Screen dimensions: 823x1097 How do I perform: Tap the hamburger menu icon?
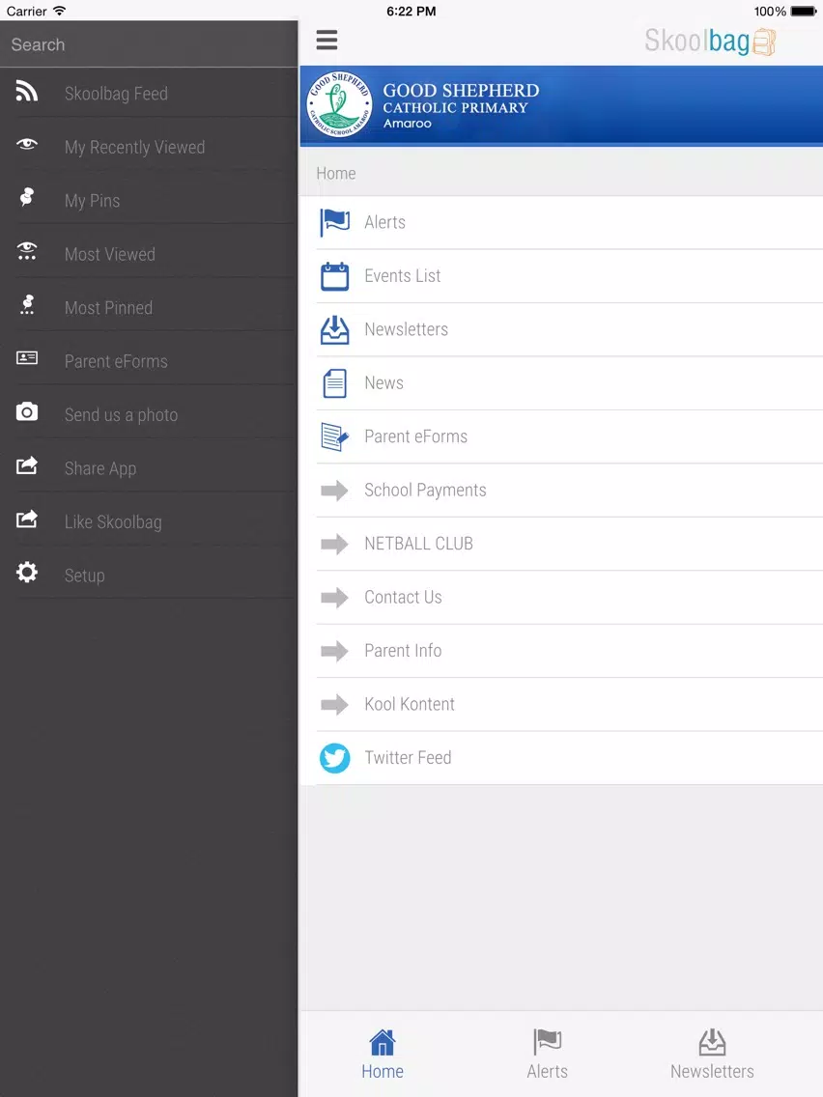coord(326,40)
